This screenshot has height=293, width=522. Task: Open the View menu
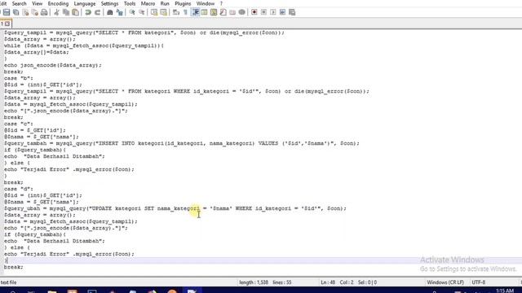(37, 3)
